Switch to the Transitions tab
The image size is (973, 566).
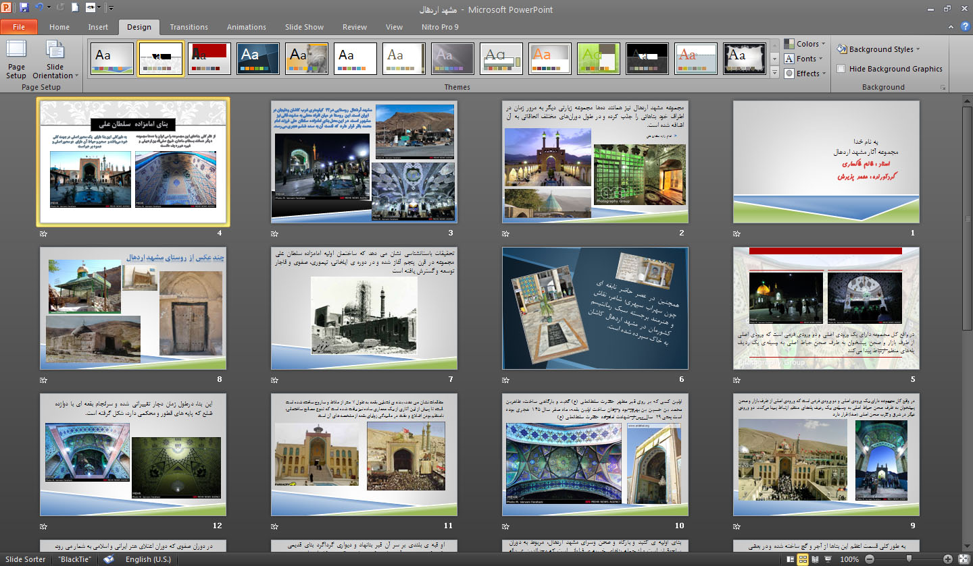click(x=189, y=27)
